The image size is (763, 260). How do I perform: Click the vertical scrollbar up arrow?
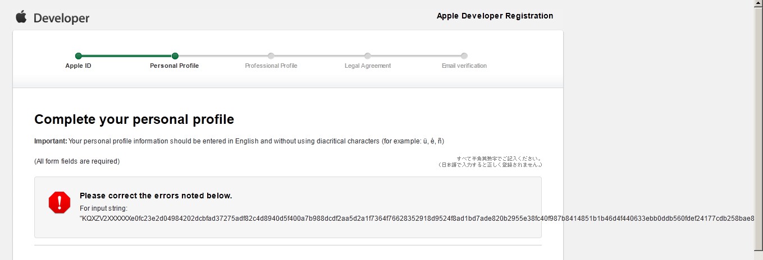pos(759,4)
